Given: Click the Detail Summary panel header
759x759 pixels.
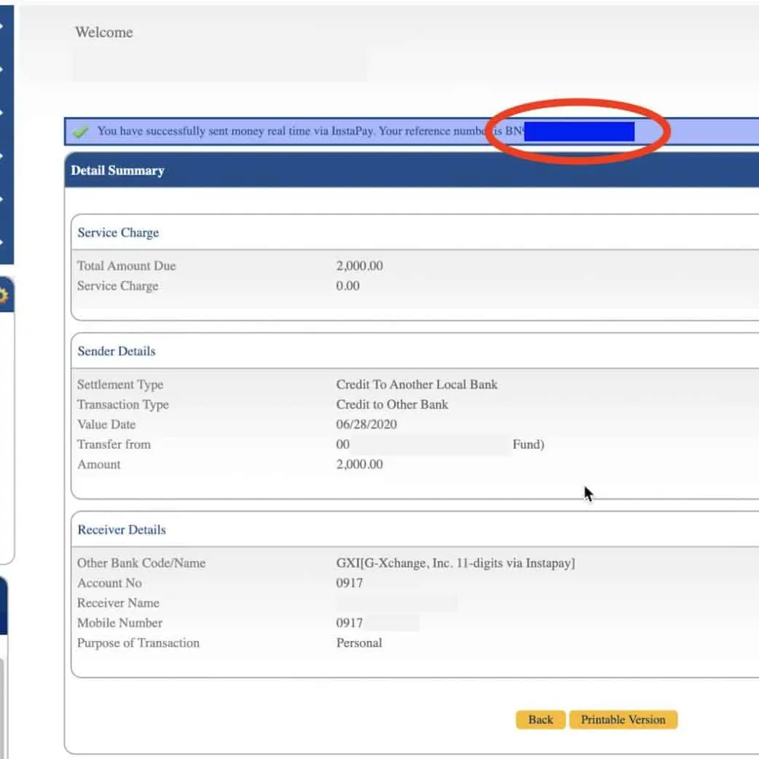Looking at the screenshot, I should 117,170.
